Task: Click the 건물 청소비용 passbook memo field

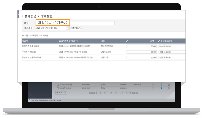Action: click(x=172, y=52)
